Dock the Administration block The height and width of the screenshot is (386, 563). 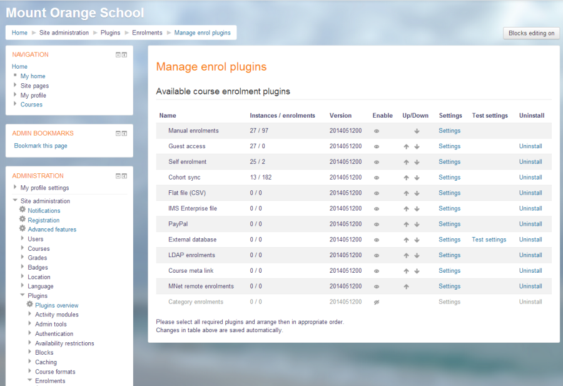point(124,176)
